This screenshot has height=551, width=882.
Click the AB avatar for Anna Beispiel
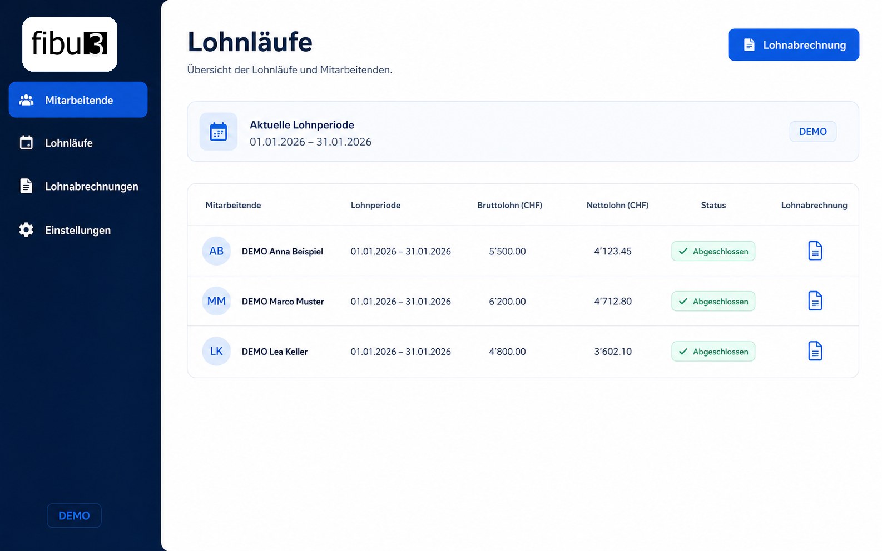[216, 251]
